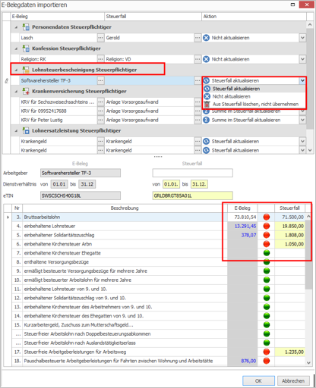316x388 pixels.
Task: Collapse the Konfession Steuerpflichtiger group
Action: pos(16,48)
